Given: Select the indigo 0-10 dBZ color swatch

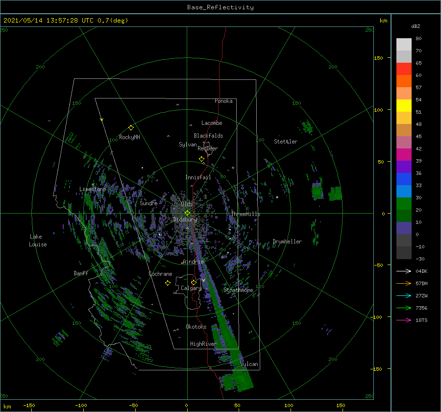Looking at the screenshot, I should 404,228.
